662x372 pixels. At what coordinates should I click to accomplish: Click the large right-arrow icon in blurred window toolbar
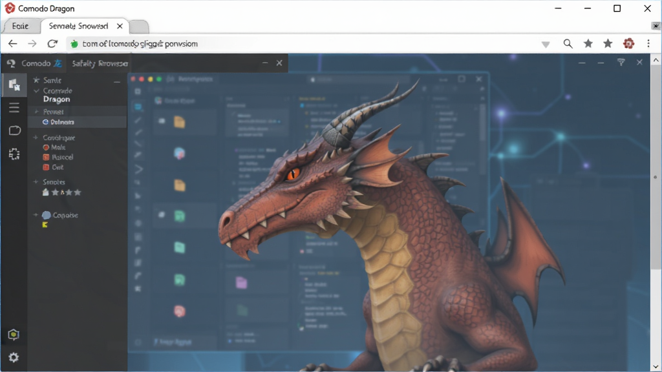tap(138, 169)
